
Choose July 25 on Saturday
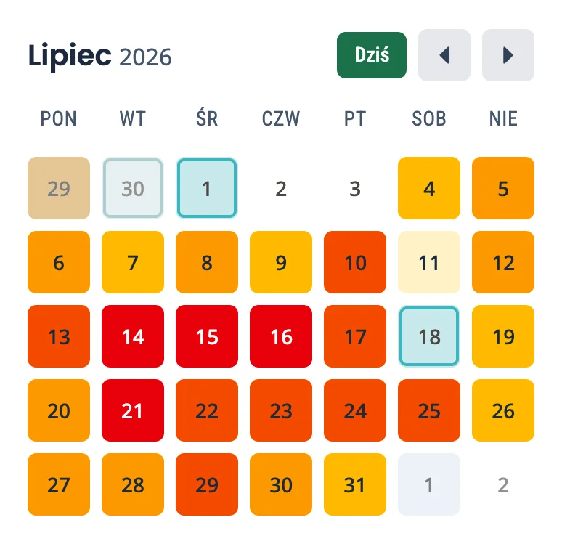(429, 410)
